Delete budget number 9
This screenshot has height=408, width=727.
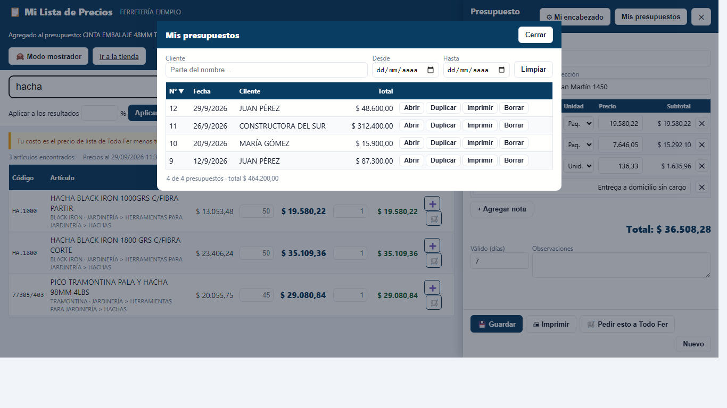click(x=514, y=160)
